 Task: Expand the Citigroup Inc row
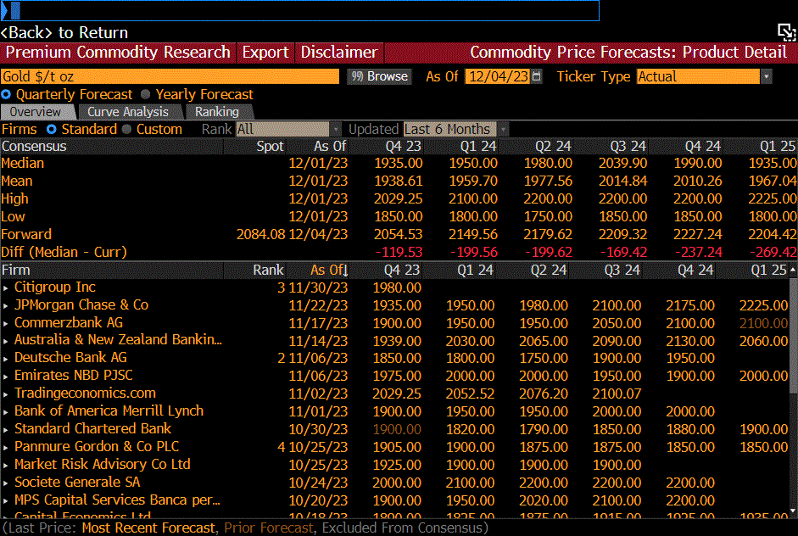tap(6, 288)
